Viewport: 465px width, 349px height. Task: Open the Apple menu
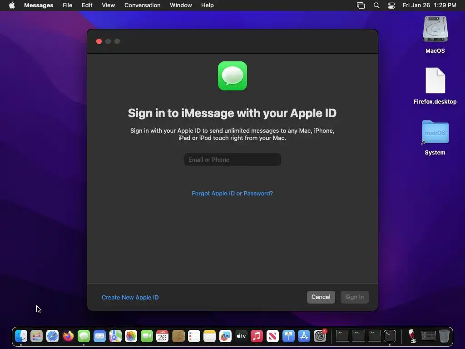pos(12,5)
